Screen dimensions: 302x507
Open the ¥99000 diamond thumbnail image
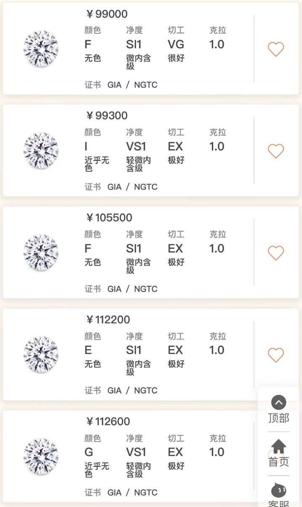point(41,49)
